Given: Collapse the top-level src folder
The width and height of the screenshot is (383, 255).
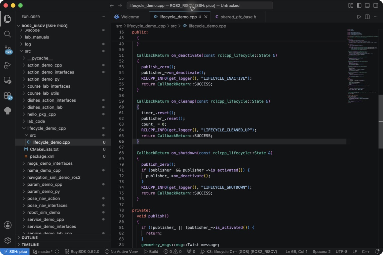Looking at the screenshot, I should (x=63, y=51).
